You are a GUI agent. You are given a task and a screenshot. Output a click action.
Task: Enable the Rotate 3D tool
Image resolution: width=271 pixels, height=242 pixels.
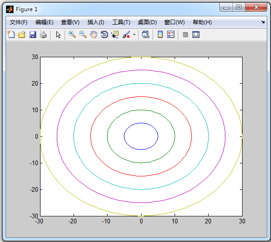104,34
